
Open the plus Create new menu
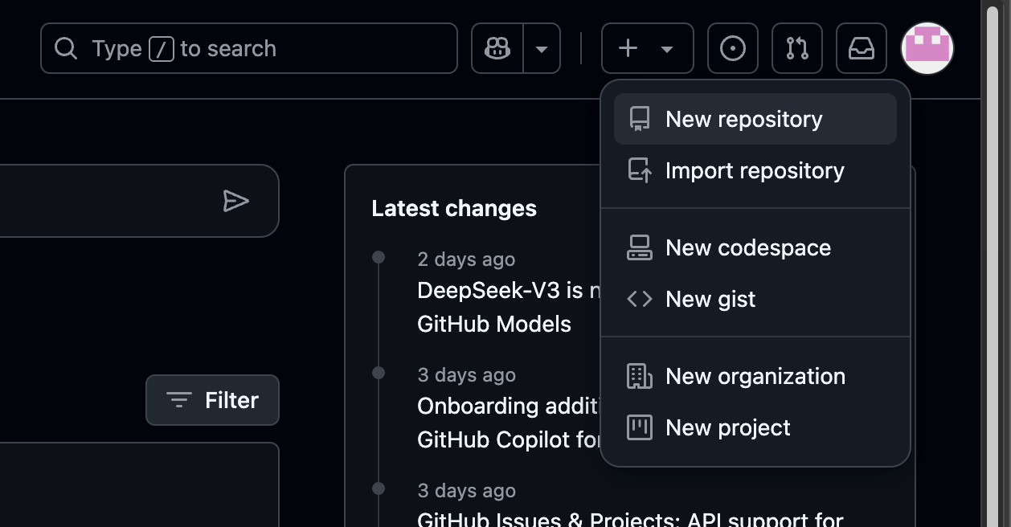point(647,48)
